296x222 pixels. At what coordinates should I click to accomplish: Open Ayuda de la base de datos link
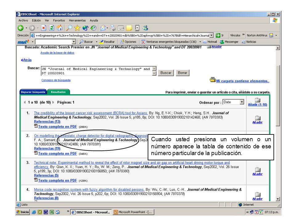coord(57,53)
